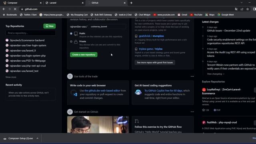The width and height of the screenshot is (256, 144).
Task: Expand the Composer-Setup download options chevron
Action: [x=37, y=138]
